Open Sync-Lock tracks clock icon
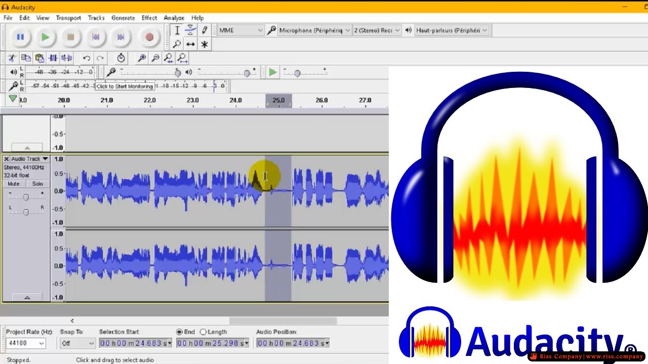The image size is (648, 364). pyautogui.click(x=121, y=58)
